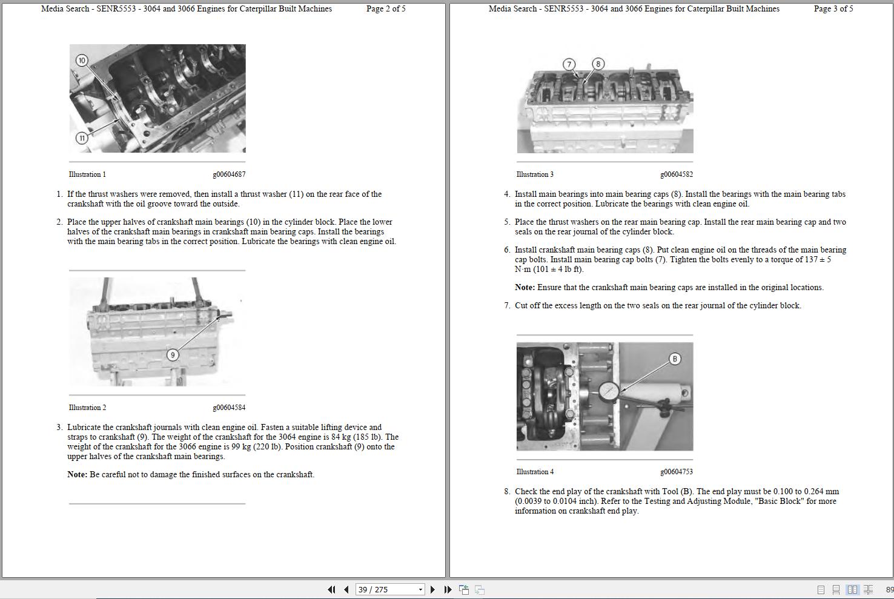This screenshot has height=599, width=894.
Task: Click the next view icon
Action: click(x=479, y=589)
